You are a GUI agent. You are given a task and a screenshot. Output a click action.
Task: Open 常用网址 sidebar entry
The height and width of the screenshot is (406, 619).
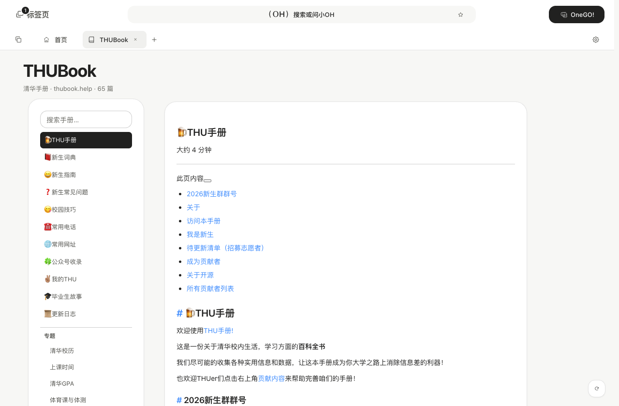(86, 245)
